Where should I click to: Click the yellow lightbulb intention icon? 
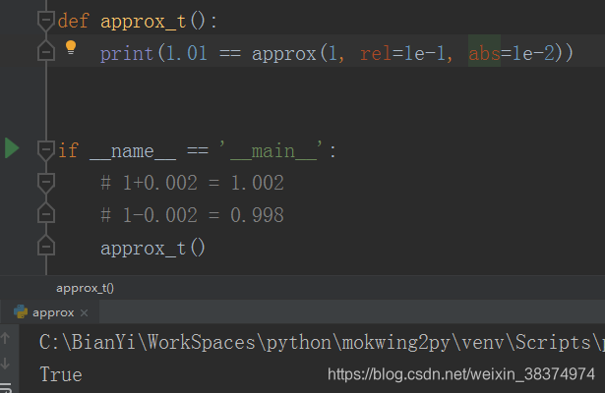click(71, 47)
